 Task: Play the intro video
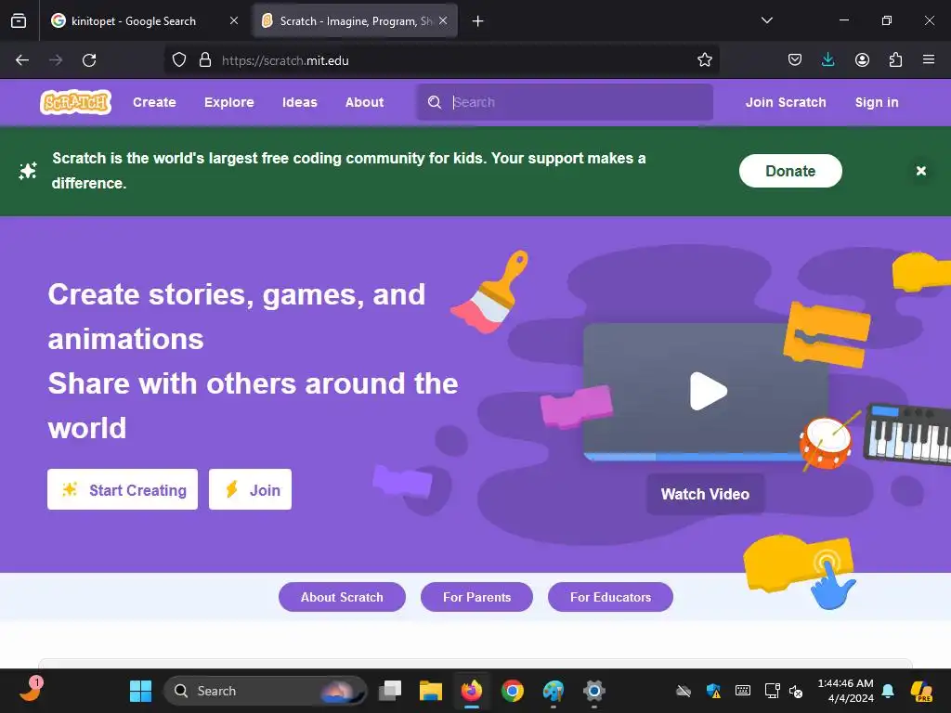pos(708,391)
